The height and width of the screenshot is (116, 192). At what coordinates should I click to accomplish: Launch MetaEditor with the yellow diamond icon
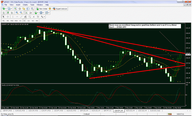[50, 9]
